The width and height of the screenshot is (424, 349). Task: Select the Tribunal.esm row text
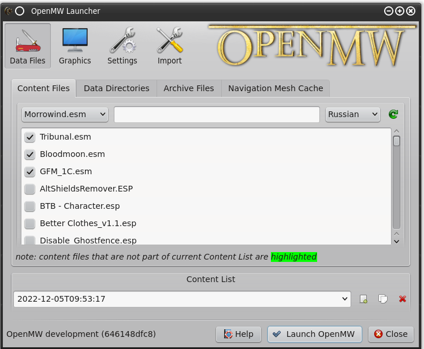(65, 137)
